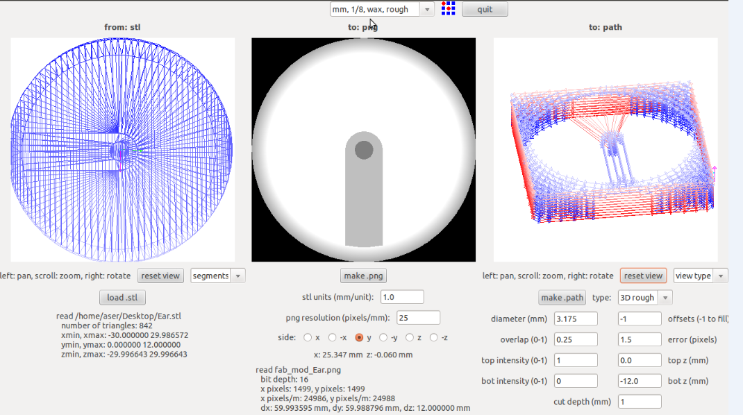Viewport: 743px width, 415px height.
Task: Edit the offsets field containing -1
Action: (x=640, y=319)
